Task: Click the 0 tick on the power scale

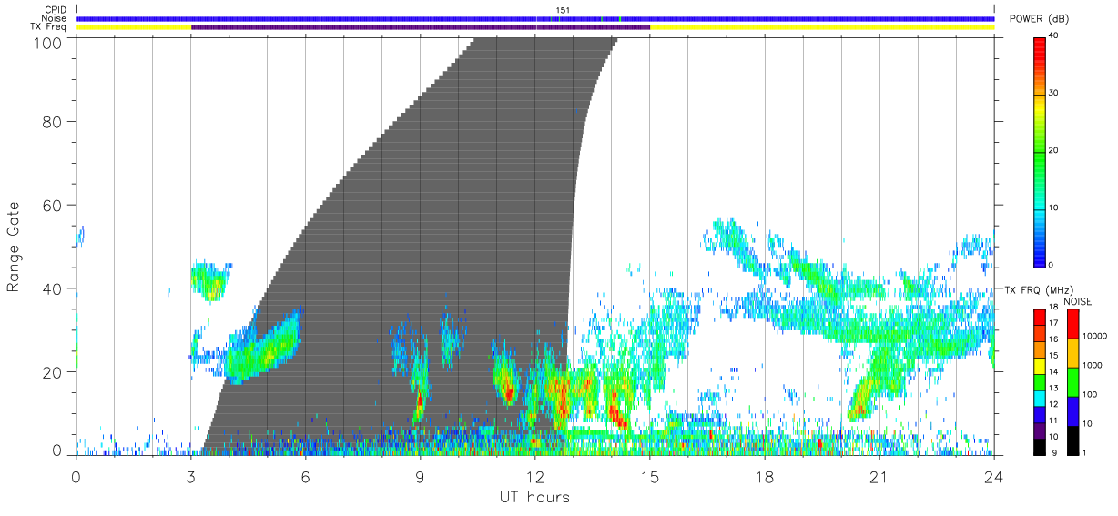Action: tap(1052, 265)
